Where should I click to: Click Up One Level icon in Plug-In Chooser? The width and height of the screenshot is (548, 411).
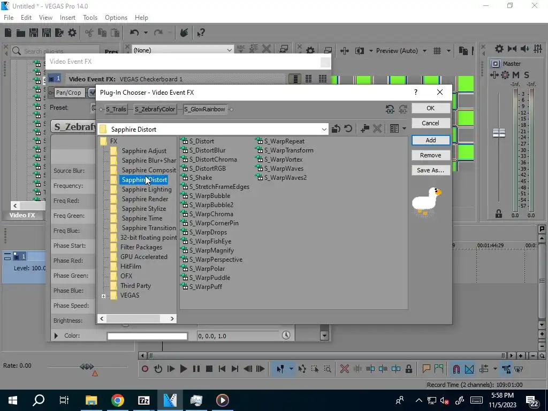336,128
